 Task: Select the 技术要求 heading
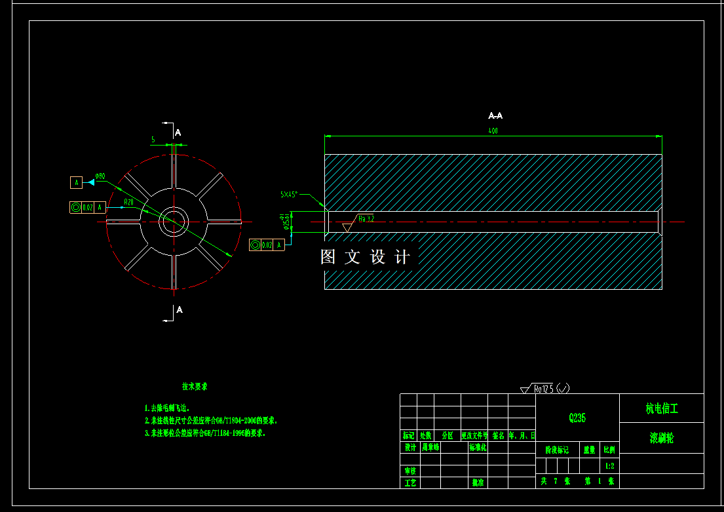tap(195, 386)
